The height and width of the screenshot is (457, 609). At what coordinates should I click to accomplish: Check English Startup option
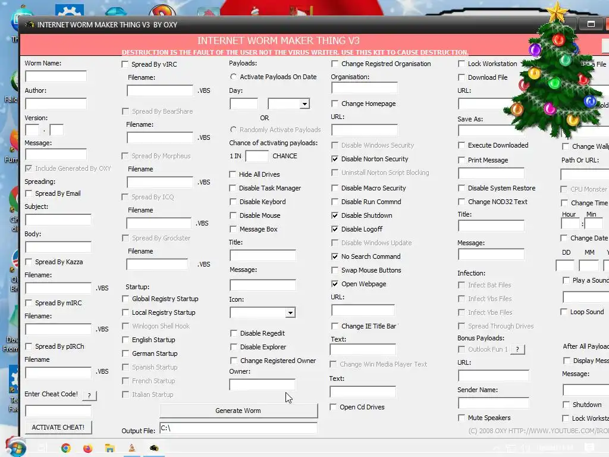[x=125, y=340]
